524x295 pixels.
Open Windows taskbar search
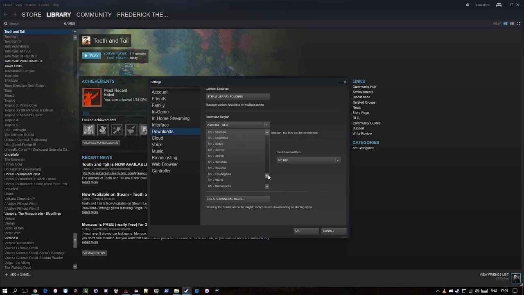pos(15,291)
